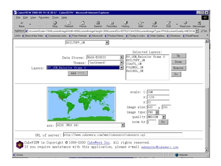Open the Back button history arrow
Viewport: 221px width, 166px height.
click(x=30, y=24)
